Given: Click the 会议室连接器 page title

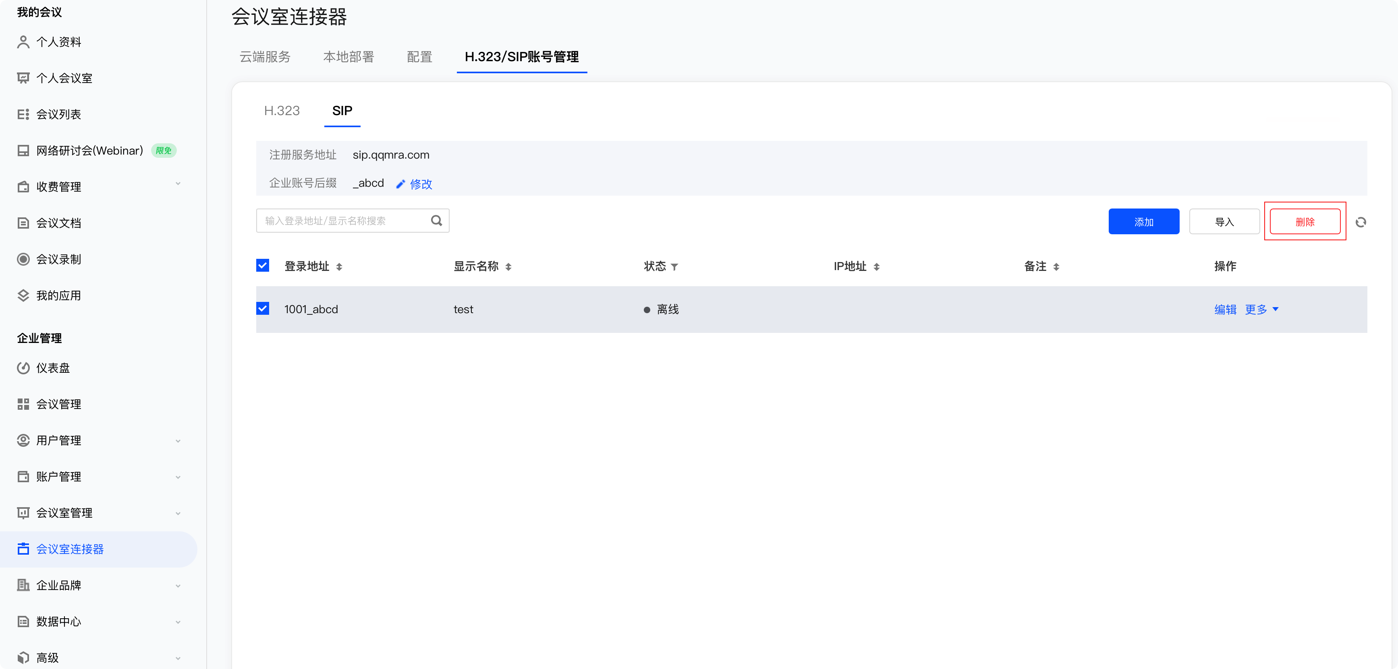Looking at the screenshot, I should (x=289, y=17).
